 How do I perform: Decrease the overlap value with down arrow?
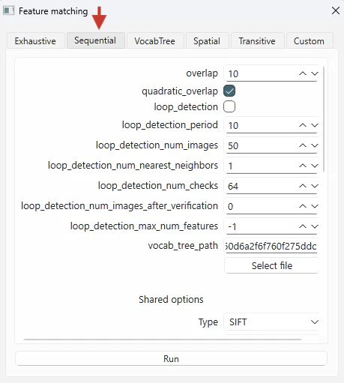(x=315, y=73)
